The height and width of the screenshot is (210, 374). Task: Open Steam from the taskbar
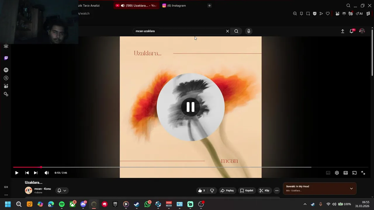click(136, 204)
